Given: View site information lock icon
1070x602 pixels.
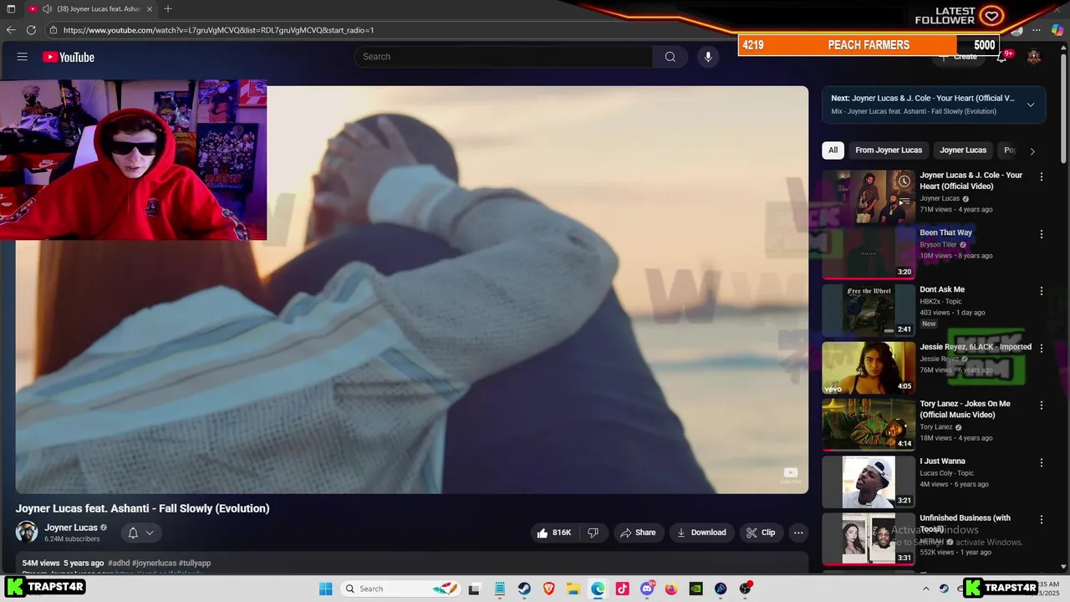Looking at the screenshot, I should click(x=53, y=30).
